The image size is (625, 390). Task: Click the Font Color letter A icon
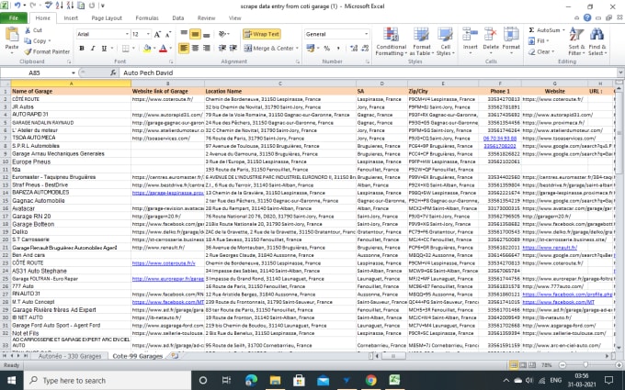coord(163,48)
